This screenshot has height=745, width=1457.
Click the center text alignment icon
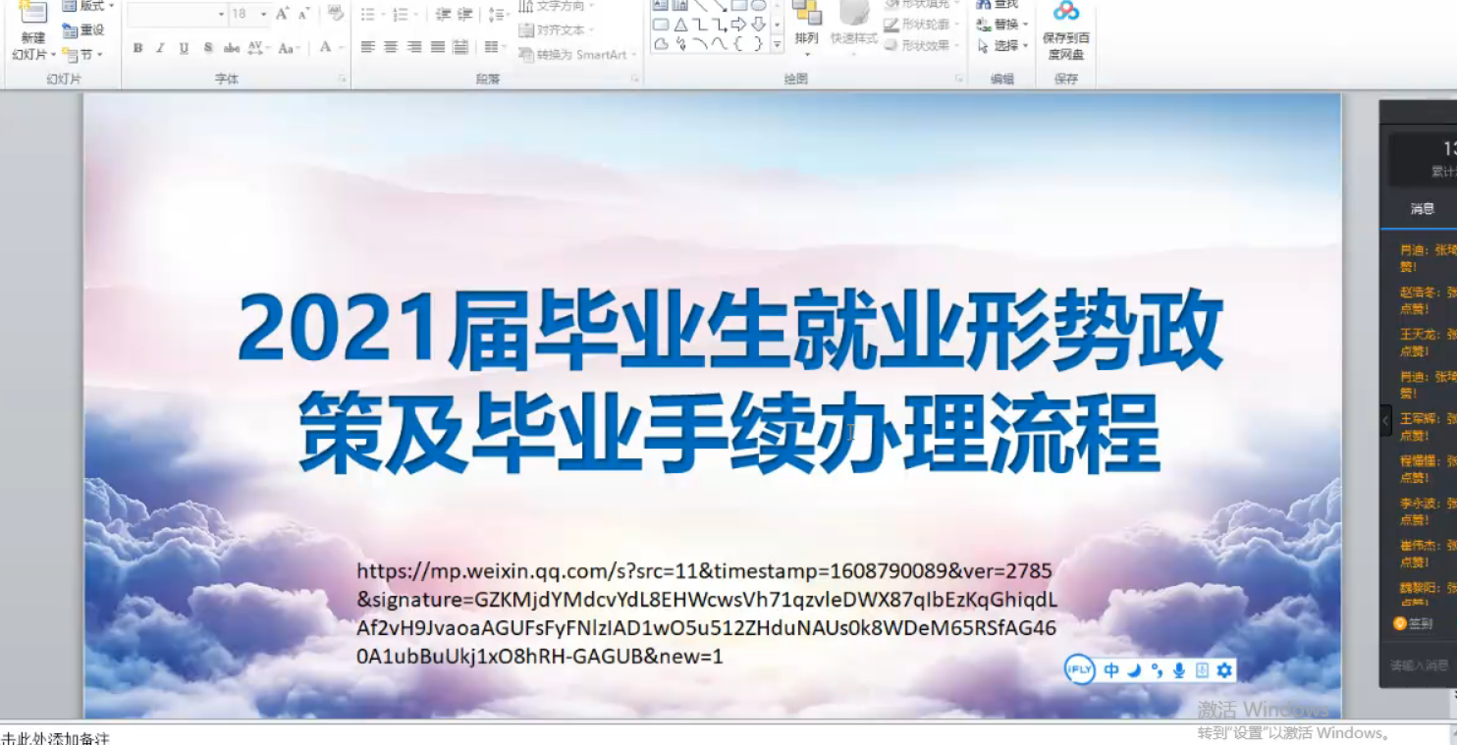(x=391, y=47)
